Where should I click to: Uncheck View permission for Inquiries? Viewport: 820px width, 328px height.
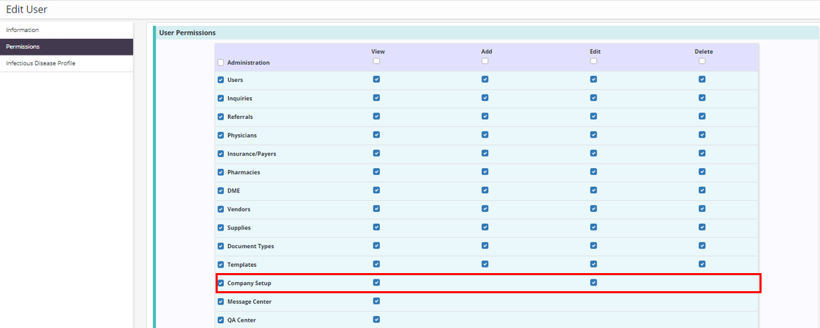tap(376, 98)
